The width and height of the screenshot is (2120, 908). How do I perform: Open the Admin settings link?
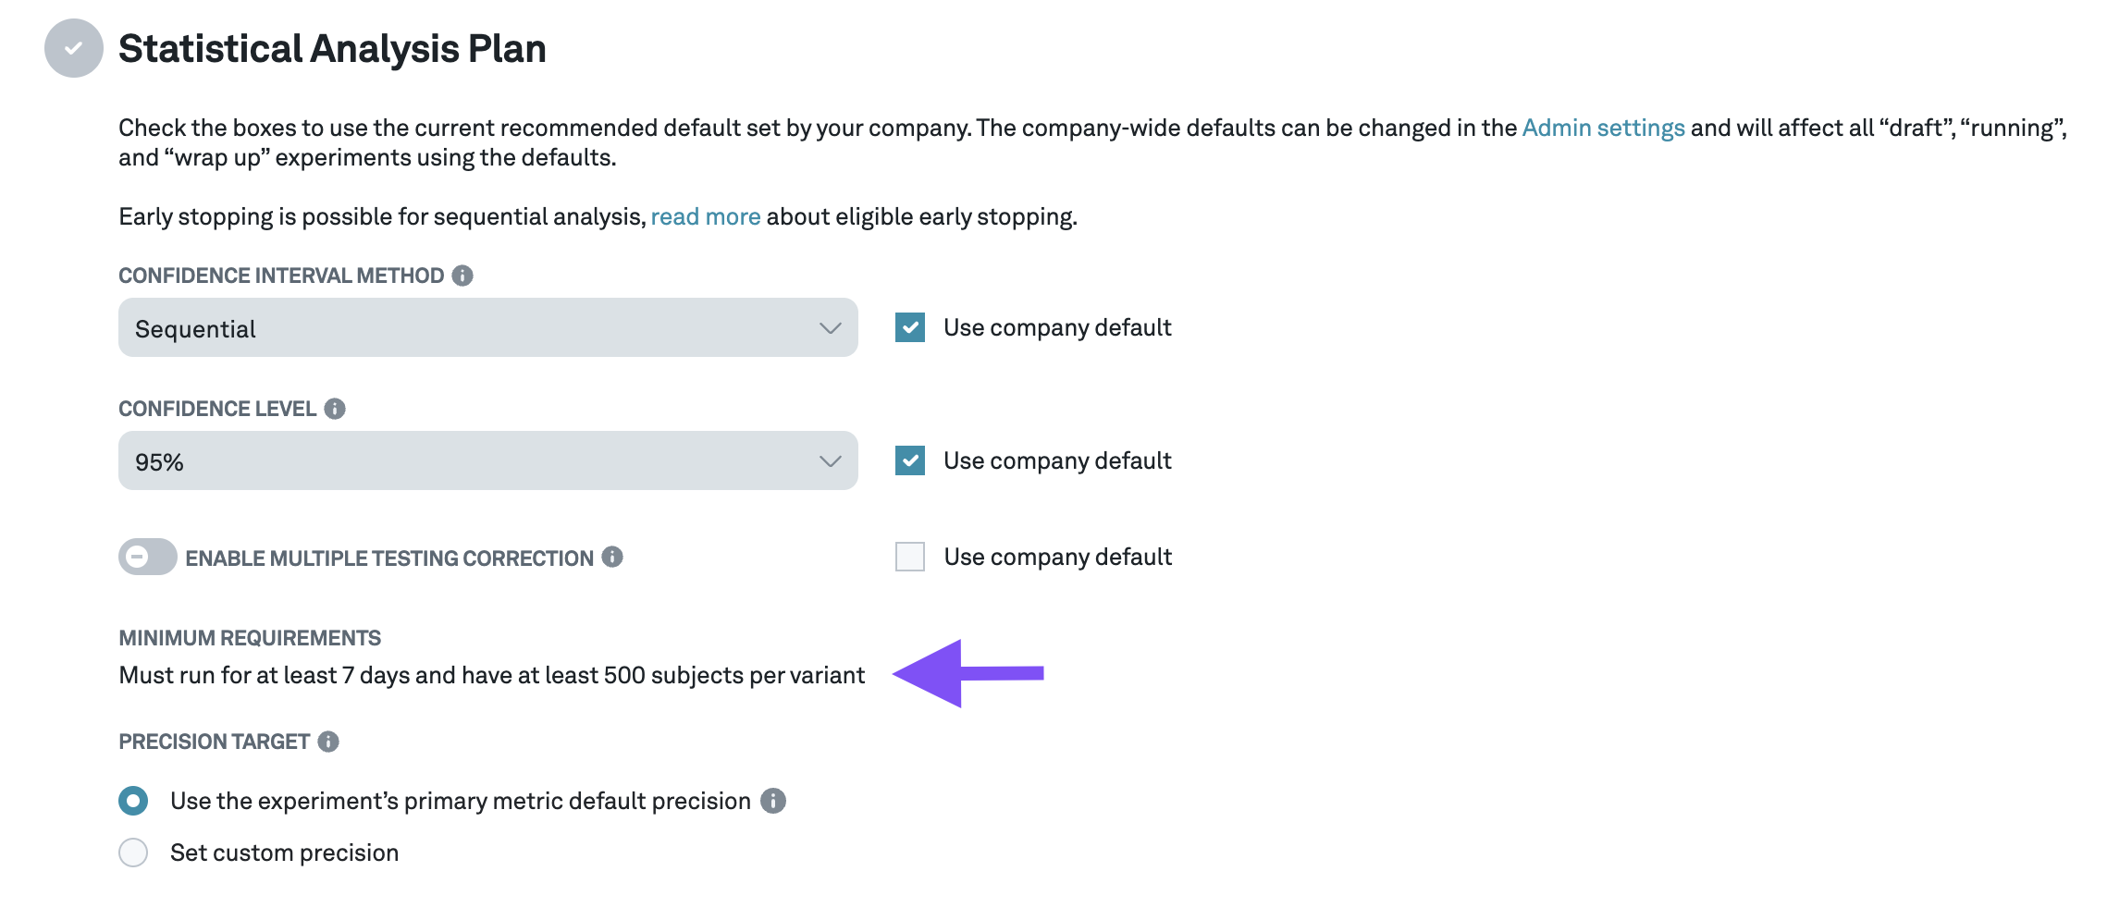point(1603,128)
